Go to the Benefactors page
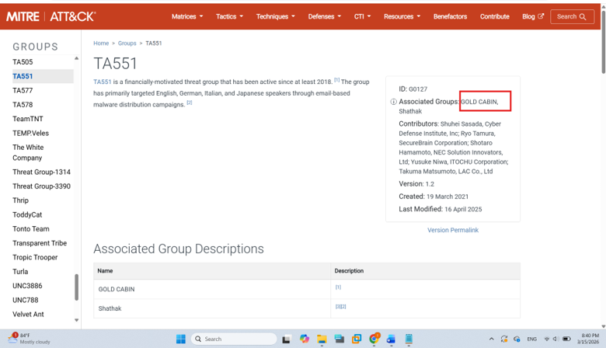Image resolution: width=606 pixels, height=348 pixels. (x=451, y=16)
